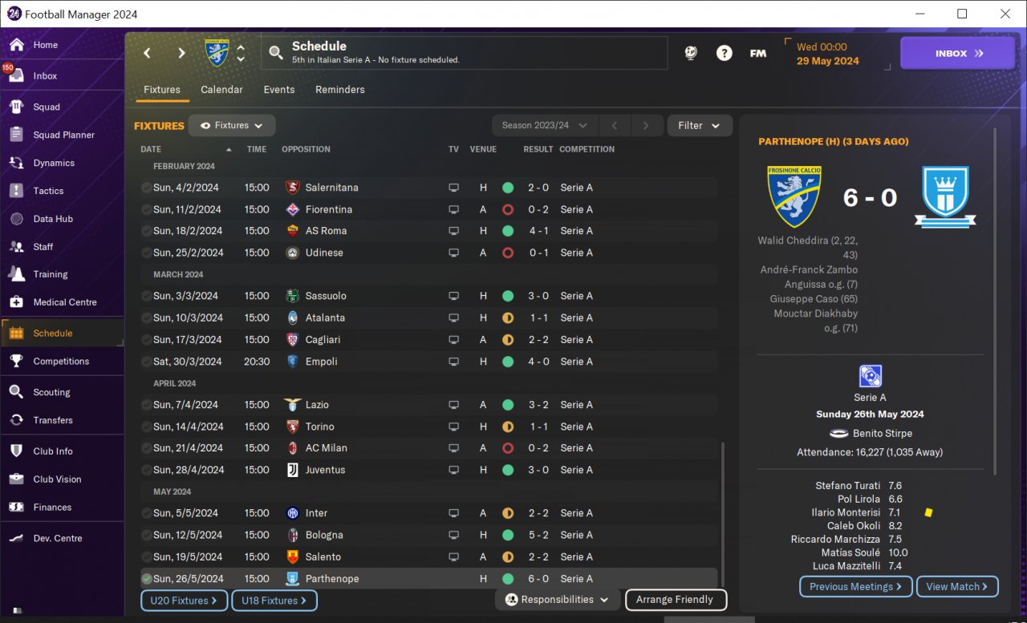1027x623 pixels.
Task: Click the Medical Centre icon
Action: pyautogui.click(x=17, y=302)
